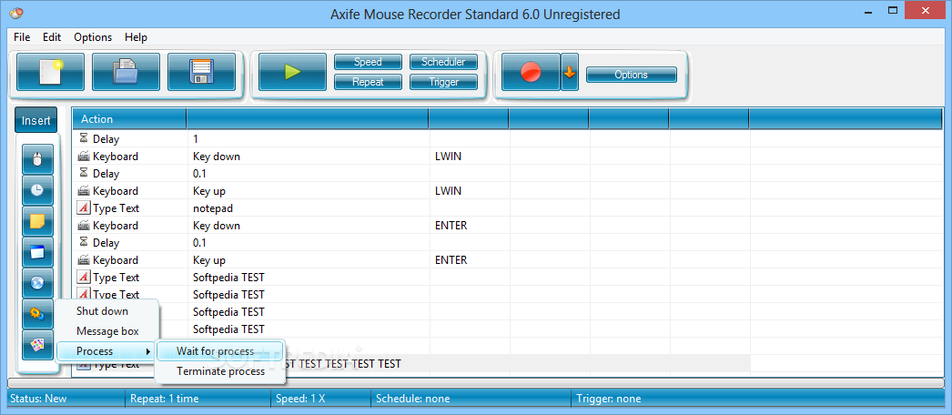
Task: Click Repeat: 1 time status entry
Action: point(165,399)
